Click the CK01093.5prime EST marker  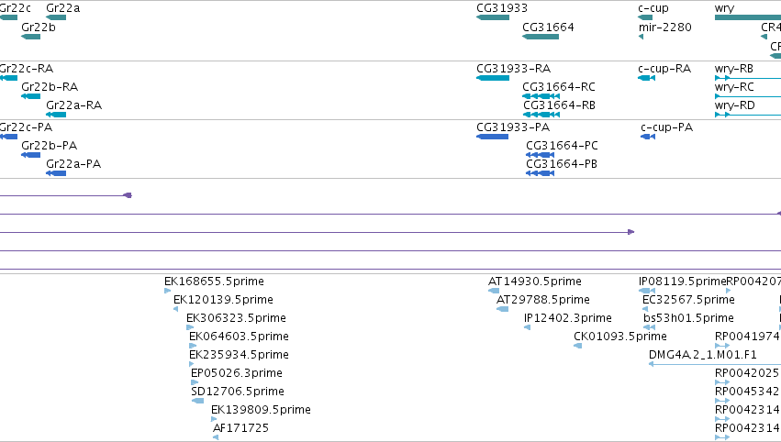tap(578, 346)
